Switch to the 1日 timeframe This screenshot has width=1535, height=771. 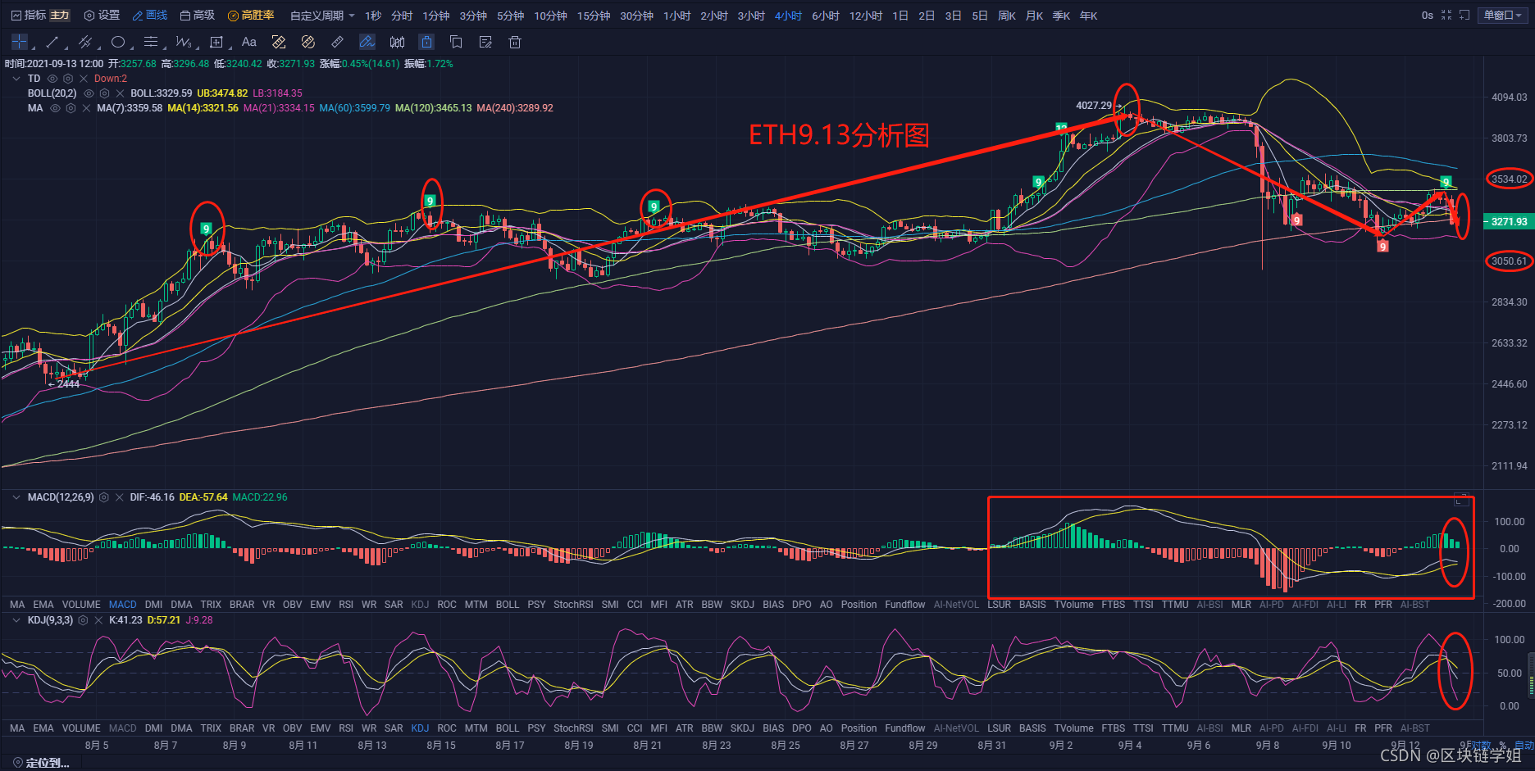click(900, 16)
